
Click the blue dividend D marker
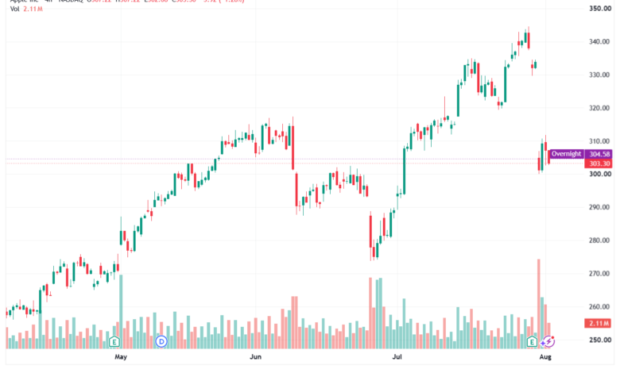point(161,341)
